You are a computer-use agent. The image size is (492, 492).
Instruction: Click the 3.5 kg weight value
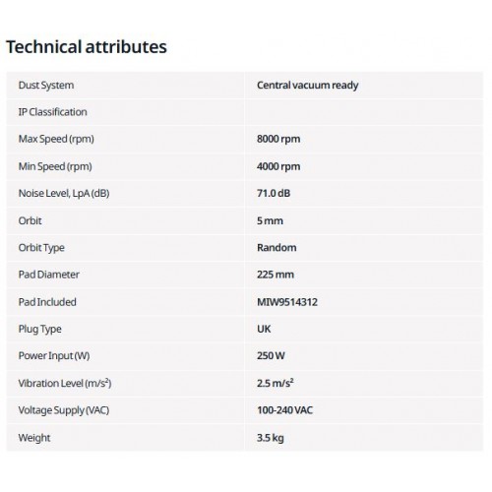(271, 438)
